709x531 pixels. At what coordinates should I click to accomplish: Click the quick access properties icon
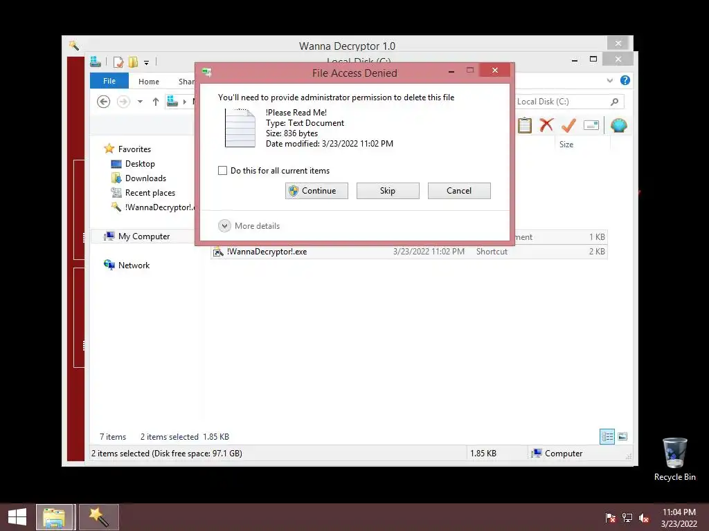118,62
